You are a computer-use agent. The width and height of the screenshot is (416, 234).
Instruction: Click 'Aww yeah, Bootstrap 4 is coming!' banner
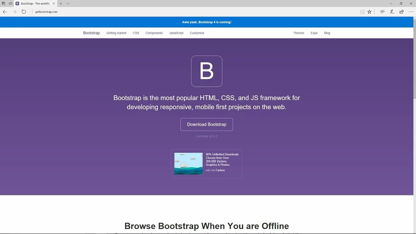(x=207, y=22)
